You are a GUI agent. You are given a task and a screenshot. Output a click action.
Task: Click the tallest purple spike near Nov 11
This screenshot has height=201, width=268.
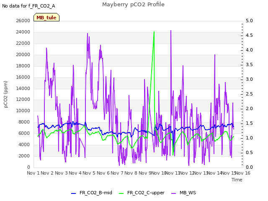click(x=171, y=31)
